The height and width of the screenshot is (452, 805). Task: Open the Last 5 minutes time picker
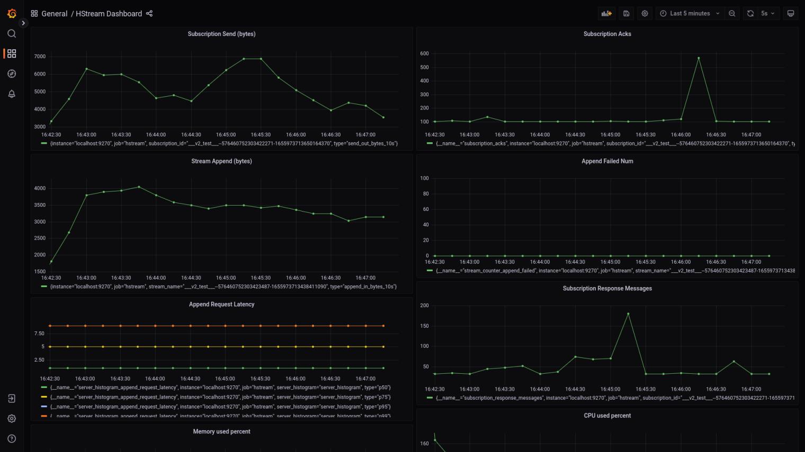[x=690, y=14]
